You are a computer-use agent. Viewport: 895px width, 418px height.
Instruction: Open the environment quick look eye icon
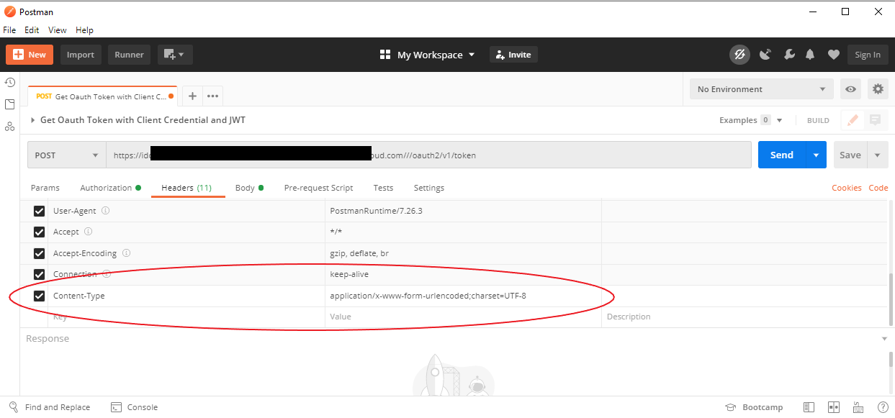click(x=851, y=89)
